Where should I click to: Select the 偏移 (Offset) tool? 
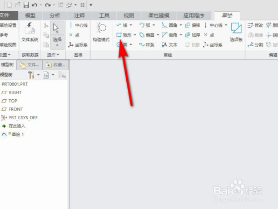coord(193,25)
